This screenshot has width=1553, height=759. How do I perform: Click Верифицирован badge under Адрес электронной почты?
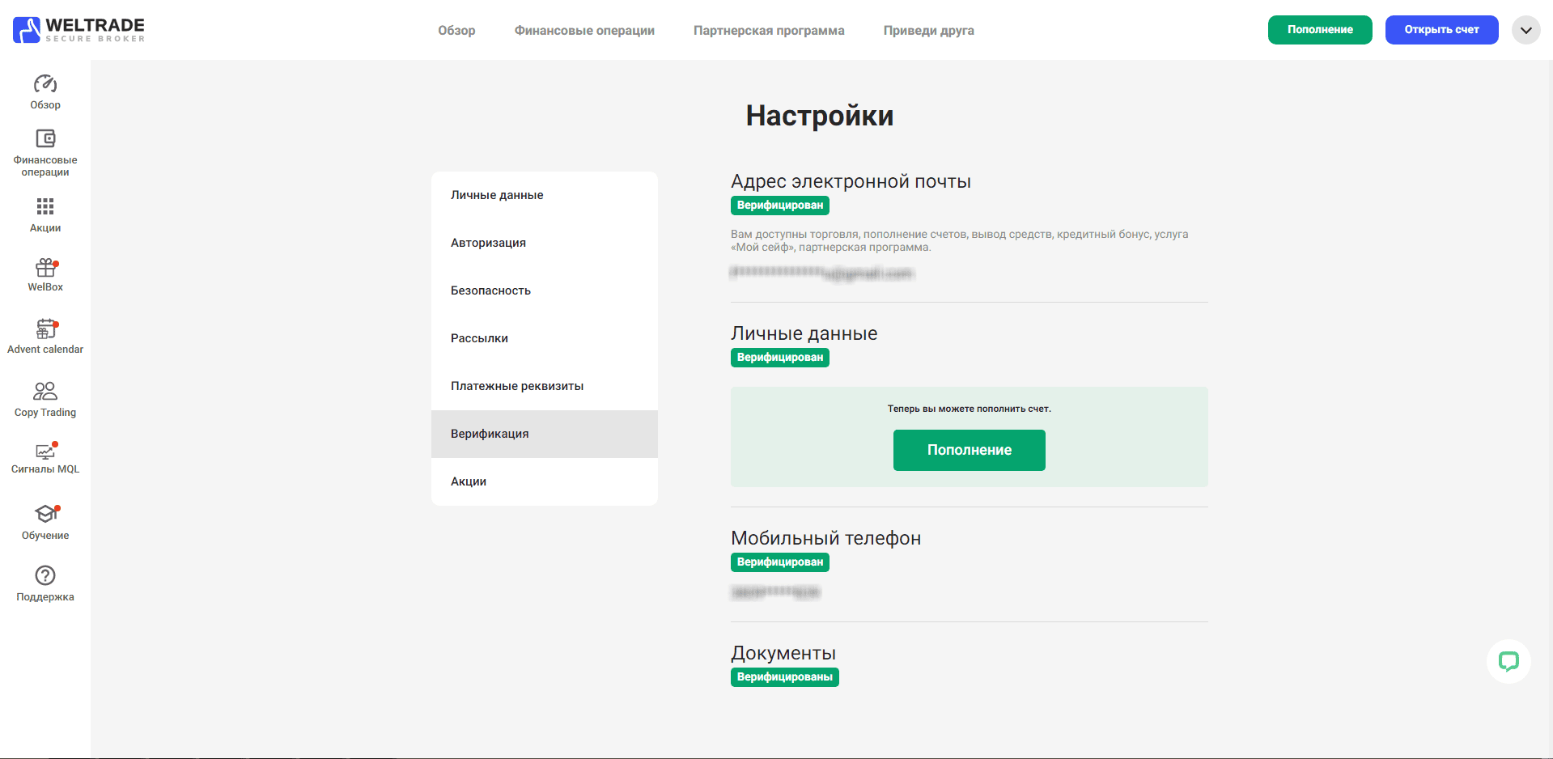click(x=780, y=206)
